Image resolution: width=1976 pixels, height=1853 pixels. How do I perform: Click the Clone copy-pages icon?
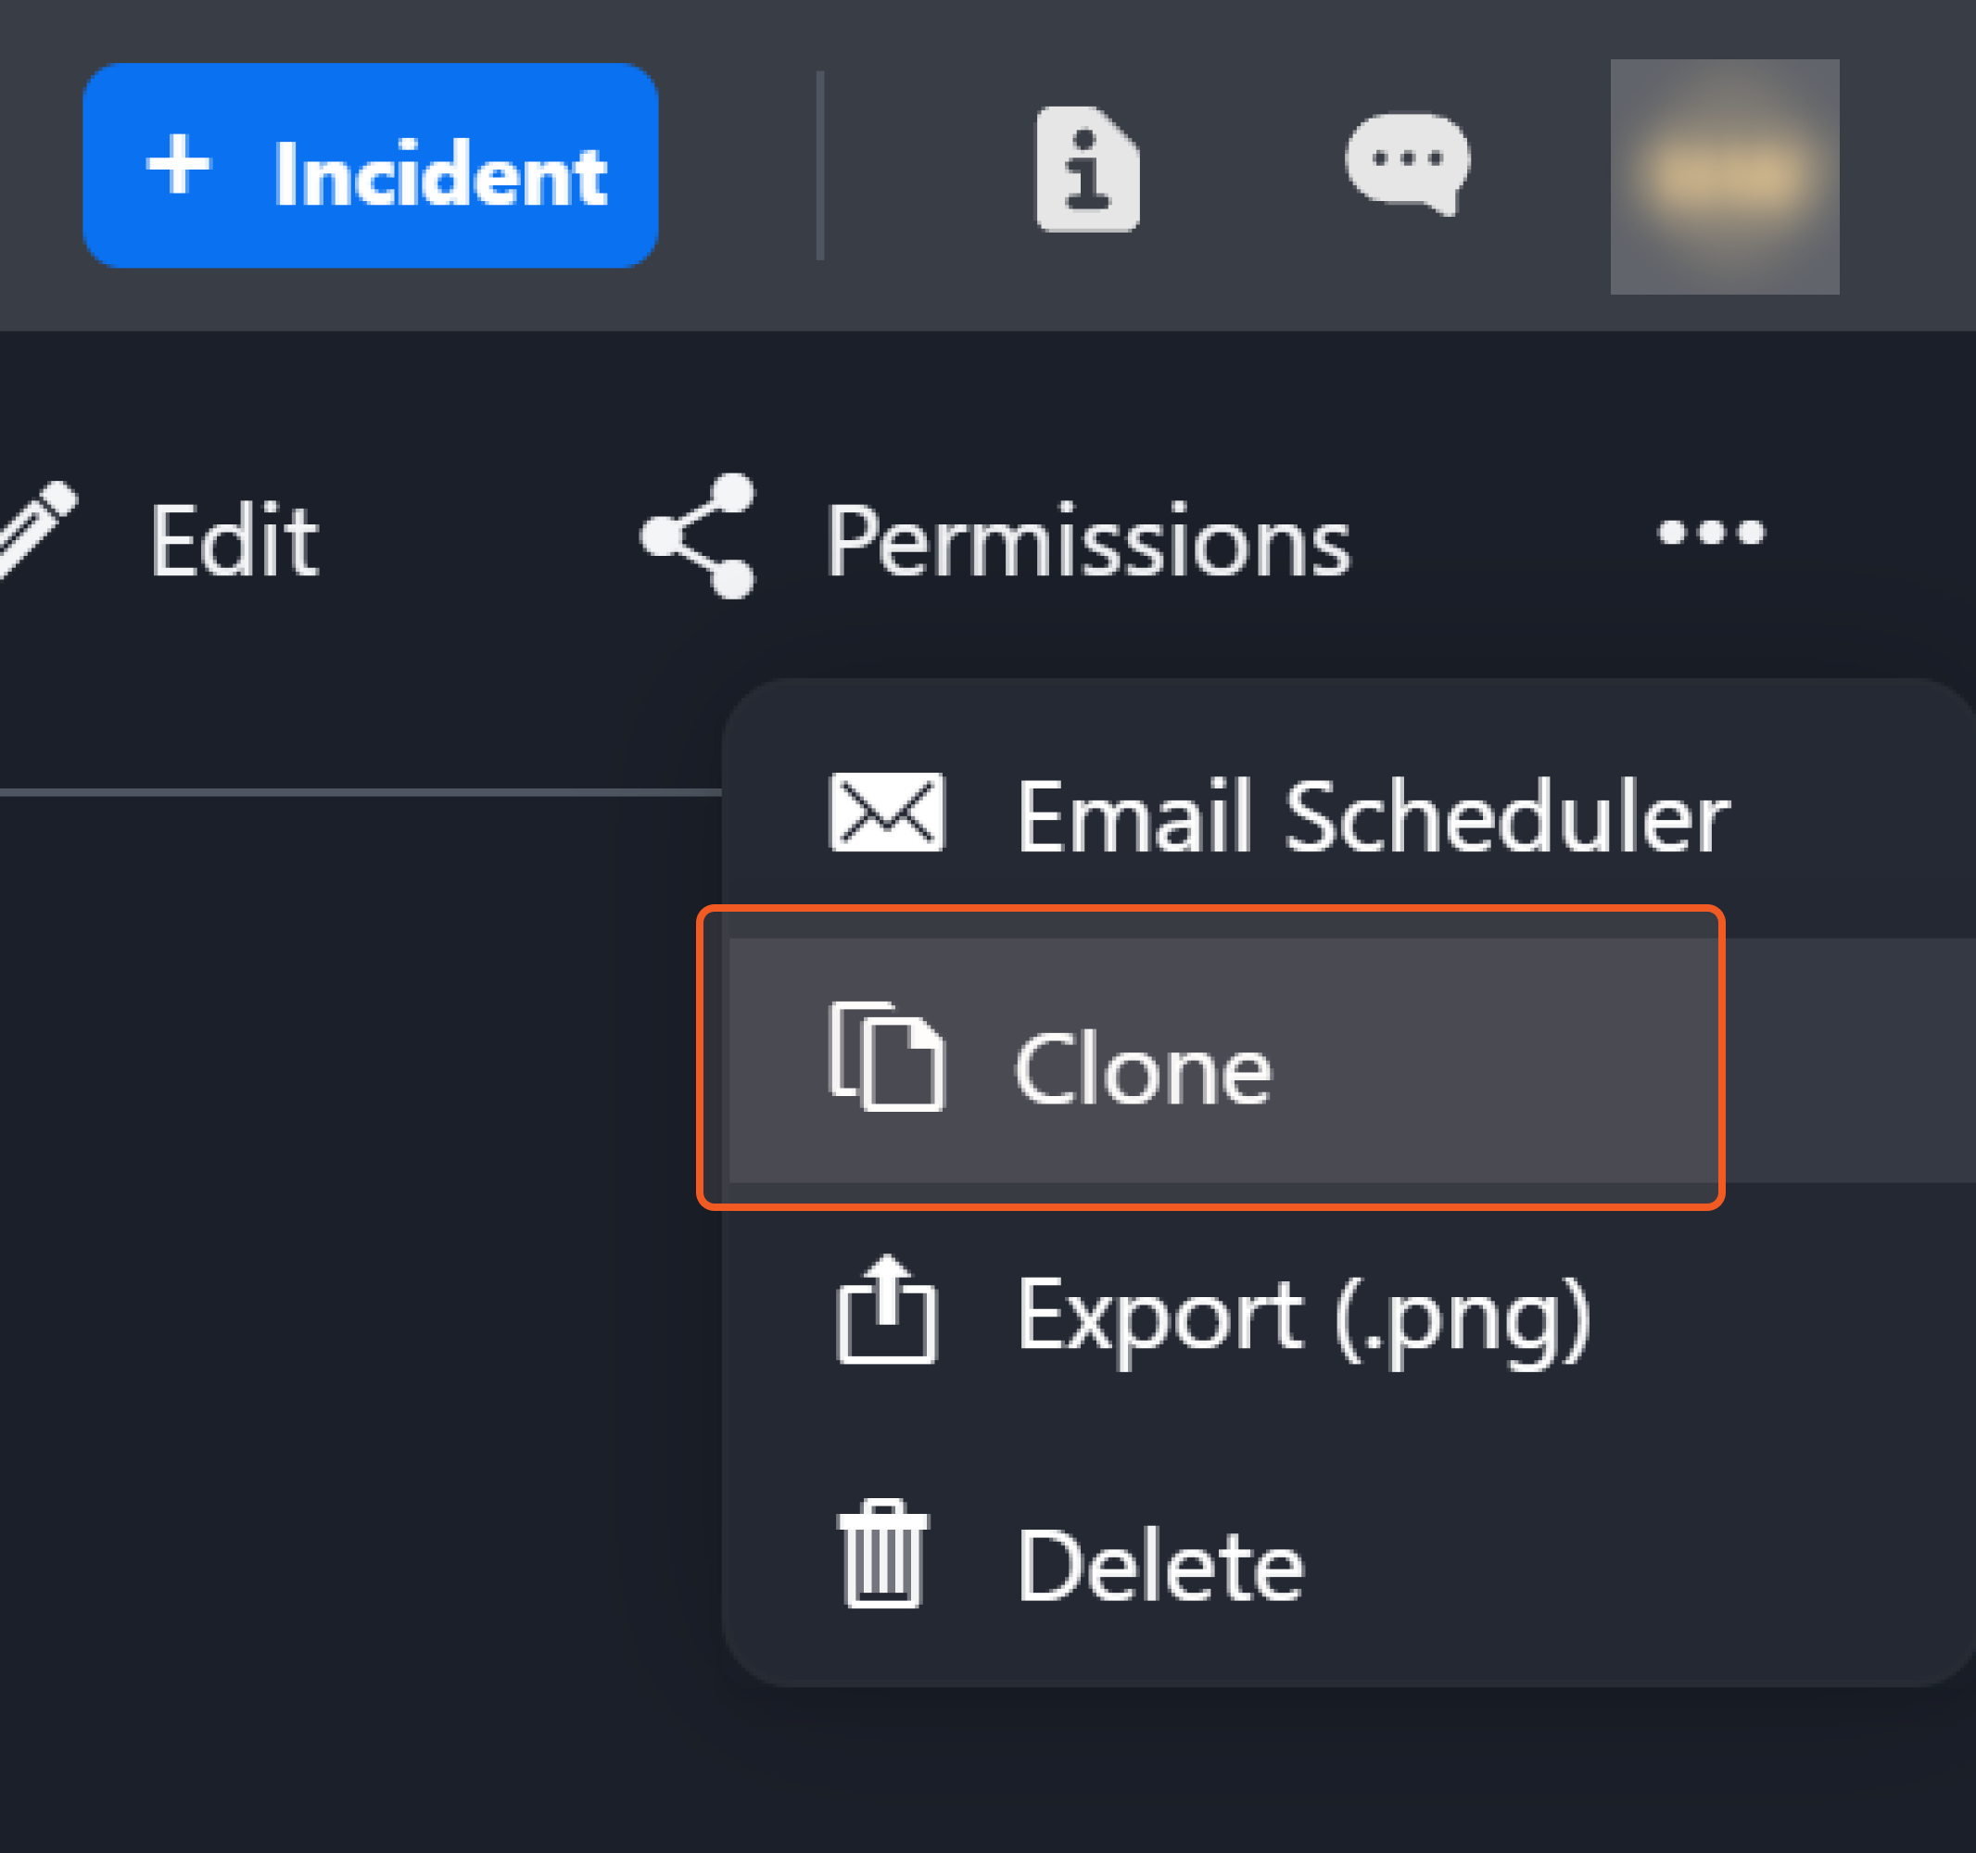click(887, 1056)
